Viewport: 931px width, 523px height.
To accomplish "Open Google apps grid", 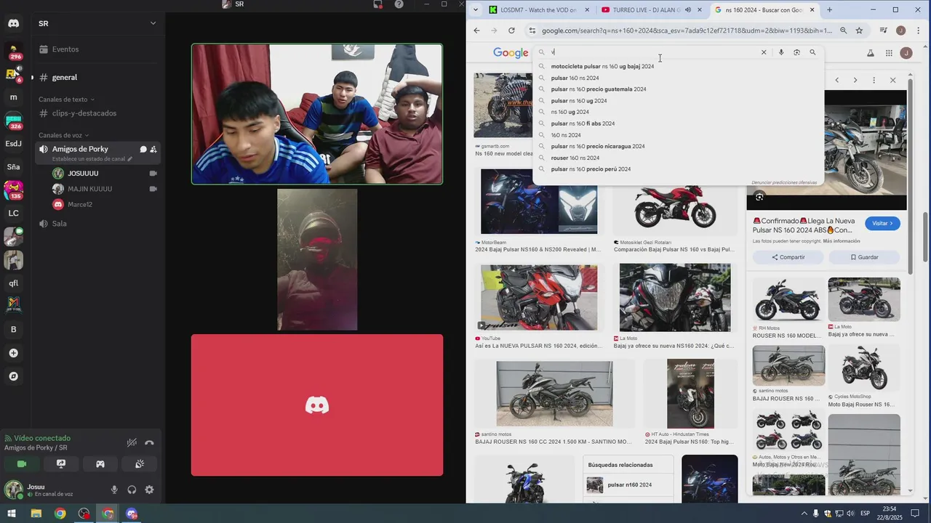I will pos(889,53).
